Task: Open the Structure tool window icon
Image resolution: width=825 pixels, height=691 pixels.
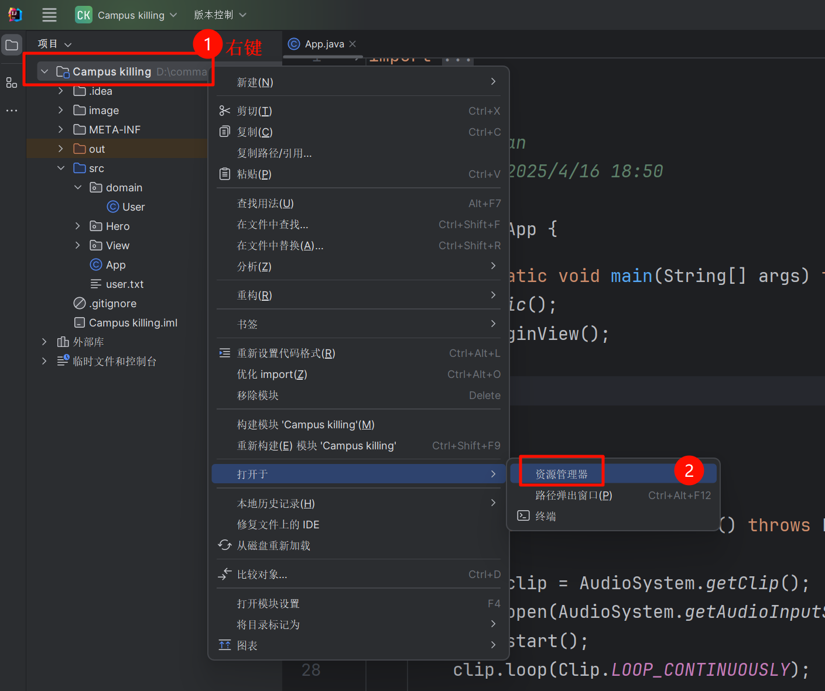Action: 12,82
